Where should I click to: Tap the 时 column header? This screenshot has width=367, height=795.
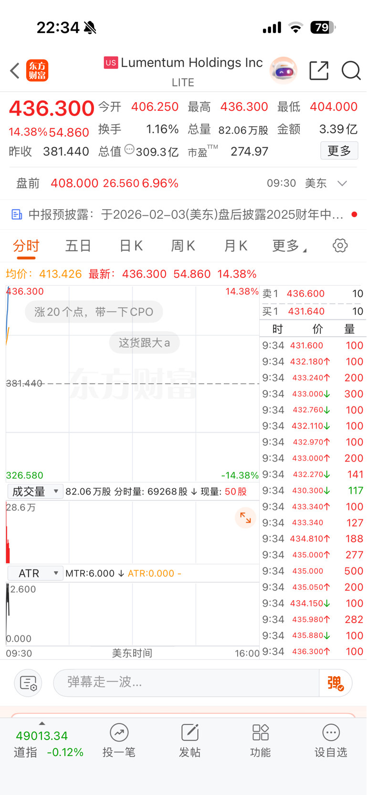[277, 329]
